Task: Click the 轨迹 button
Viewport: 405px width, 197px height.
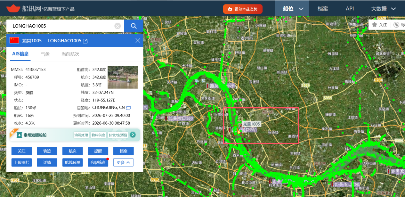Action: [x=47, y=151]
